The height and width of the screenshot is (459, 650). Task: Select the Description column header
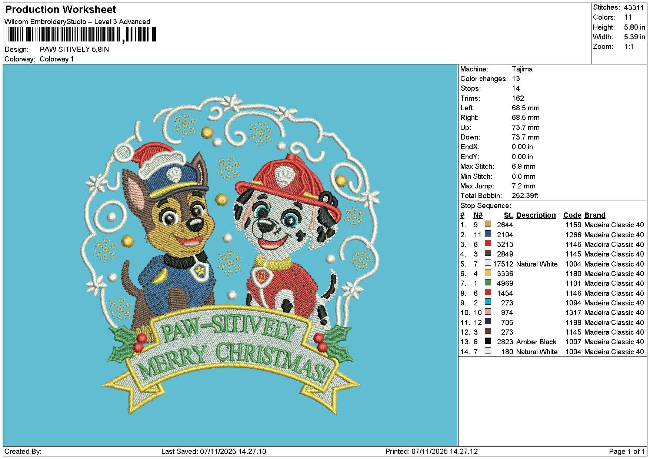(x=536, y=215)
